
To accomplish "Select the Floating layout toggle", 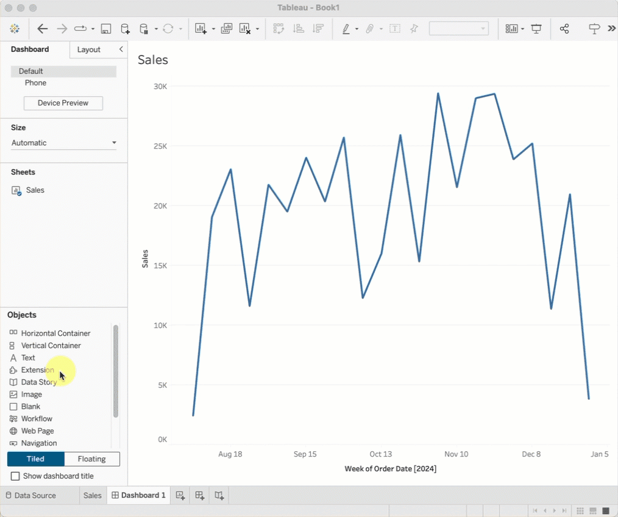I will [x=92, y=458].
